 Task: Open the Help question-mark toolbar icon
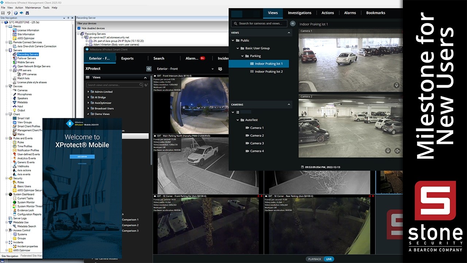16,13
